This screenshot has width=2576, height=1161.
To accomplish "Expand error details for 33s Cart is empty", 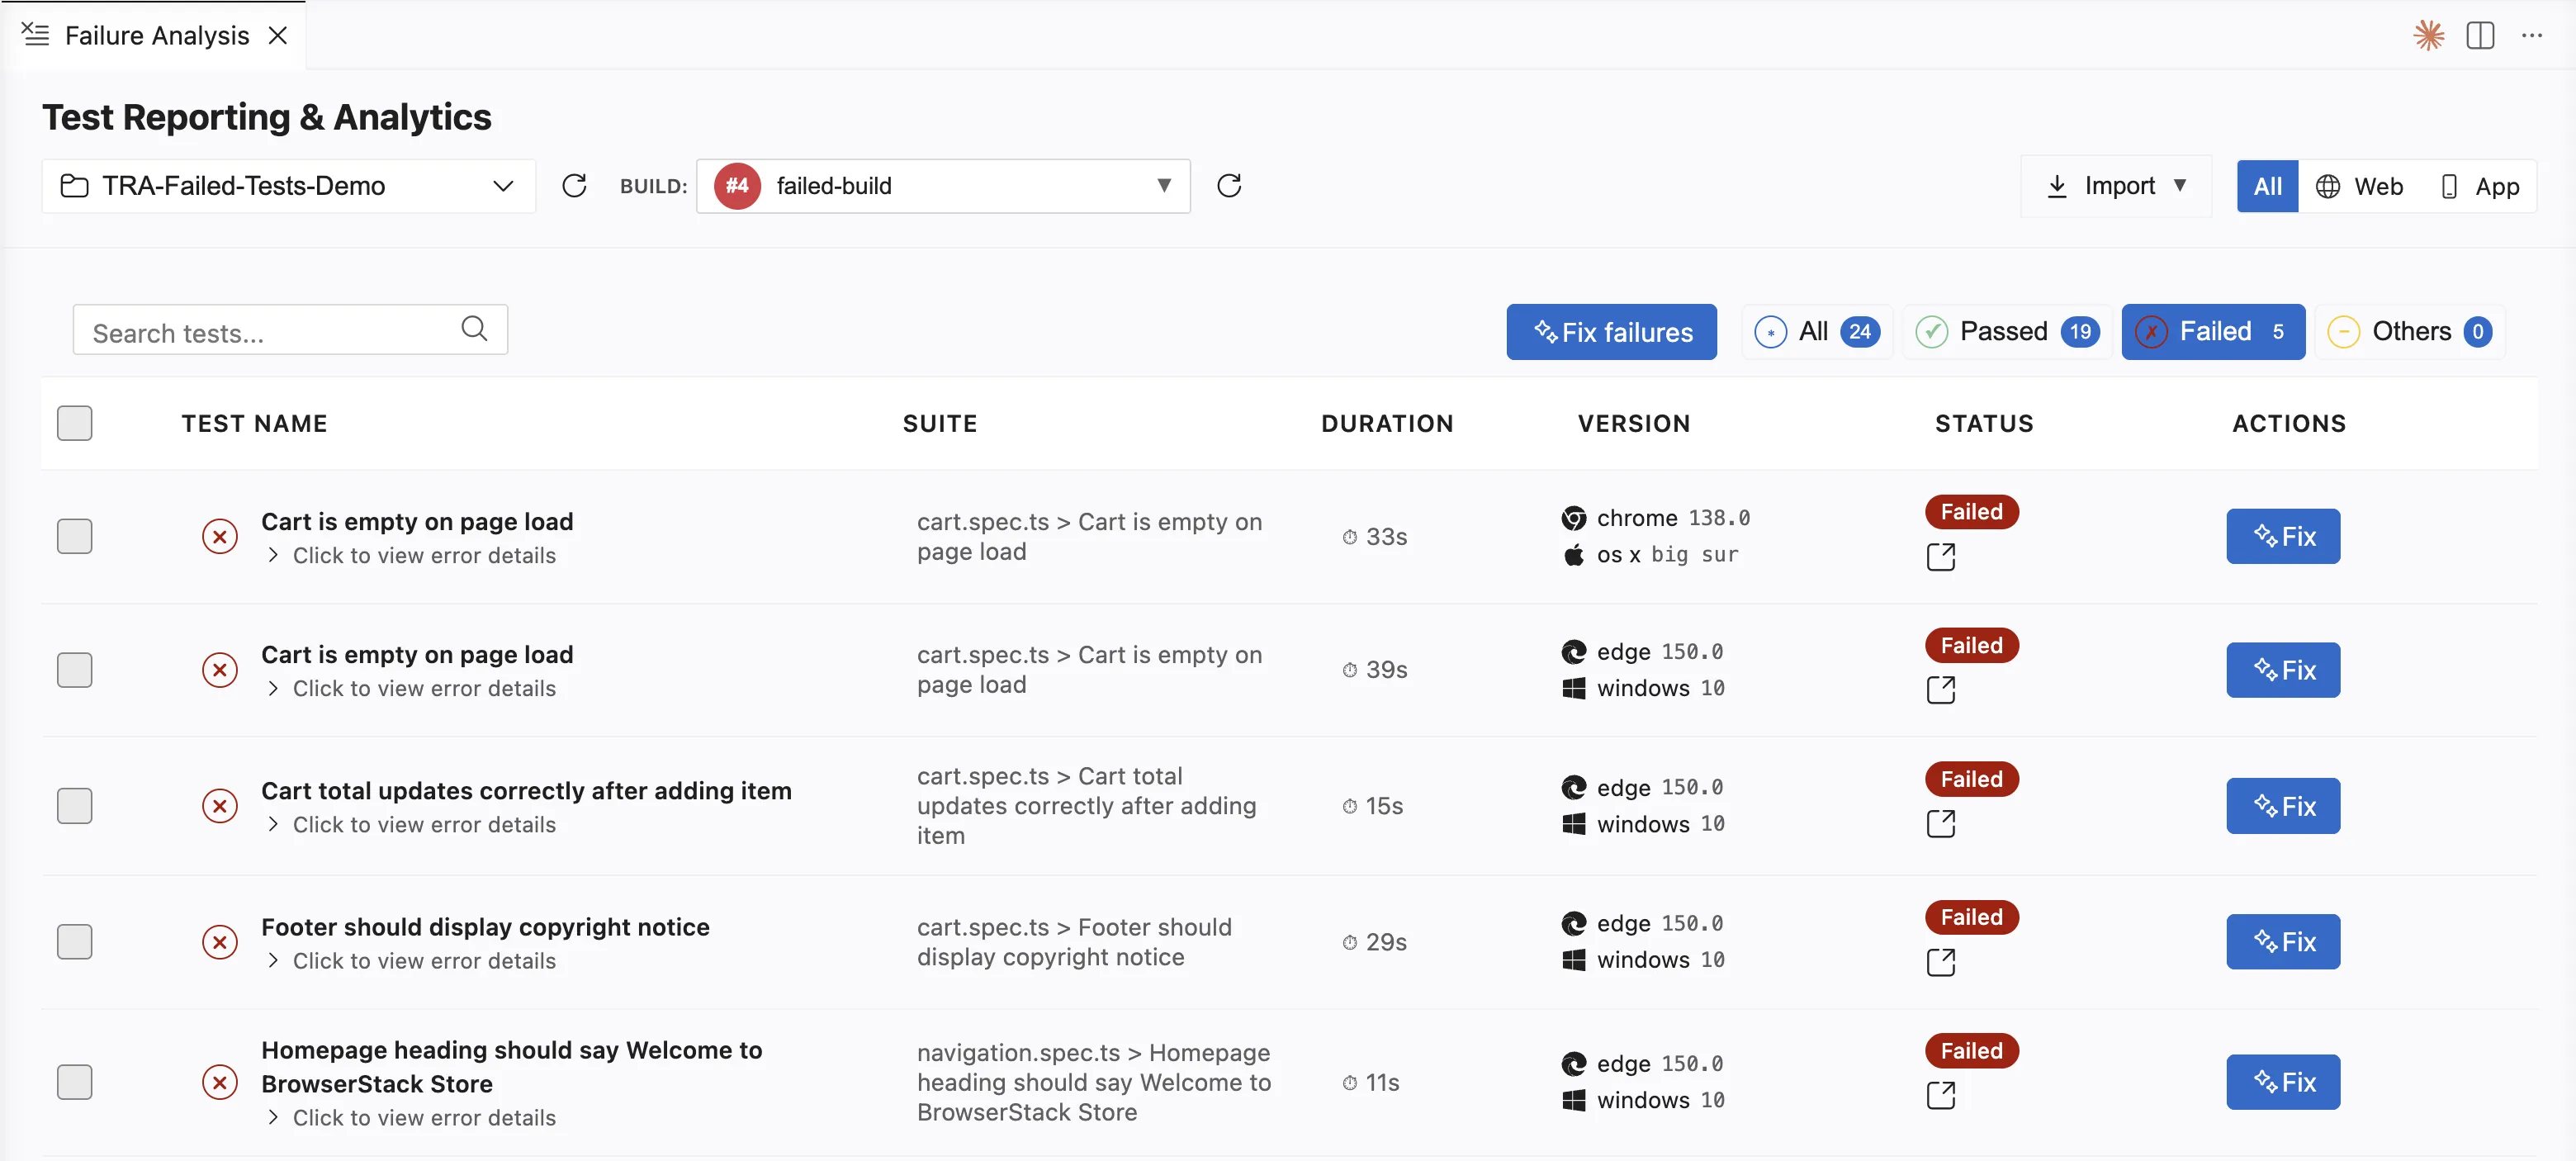I will pyautogui.click(x=413, y=556).
